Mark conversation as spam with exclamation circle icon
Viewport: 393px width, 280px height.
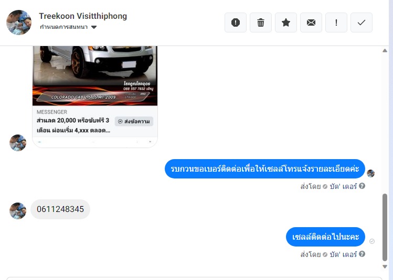tap(236, 23)
